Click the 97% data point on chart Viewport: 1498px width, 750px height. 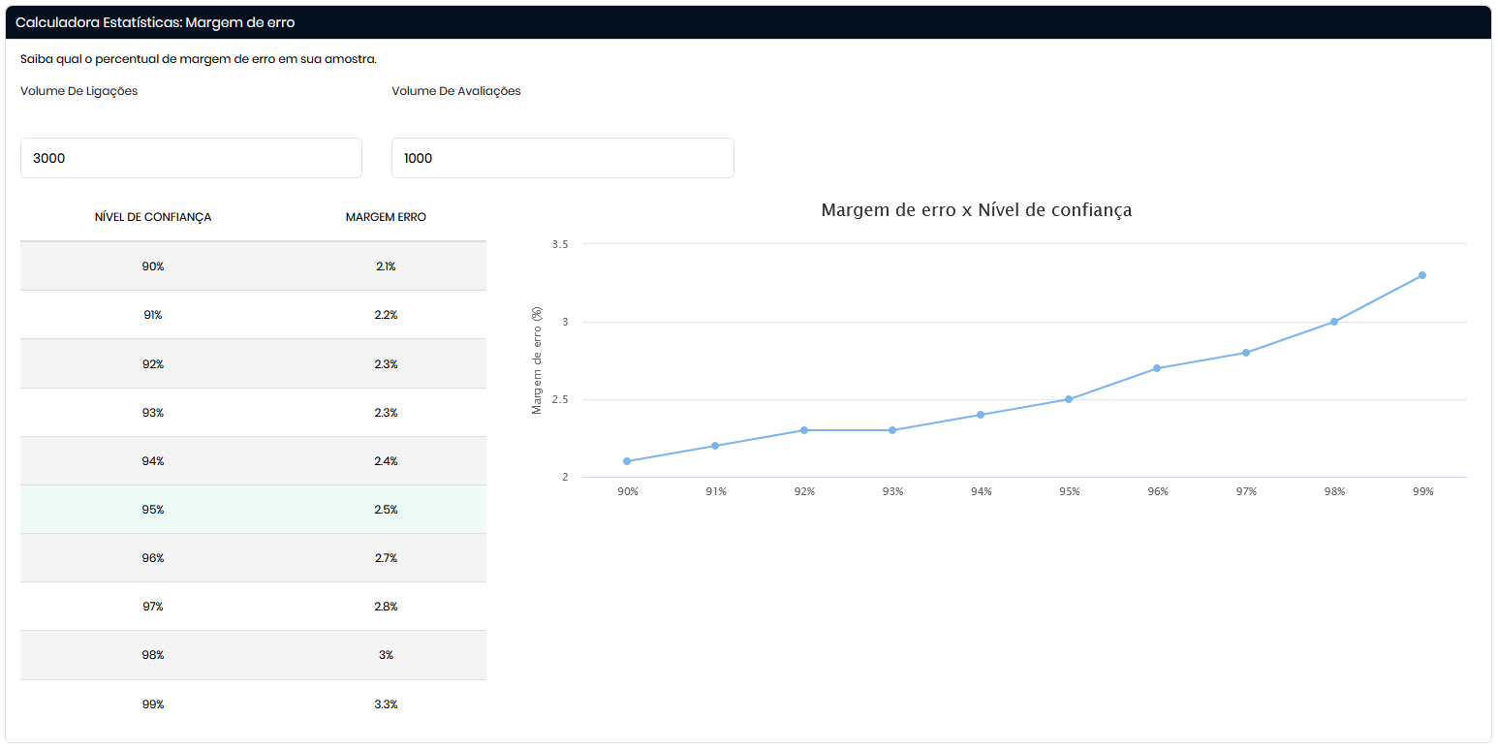[x=1246, y=353]
